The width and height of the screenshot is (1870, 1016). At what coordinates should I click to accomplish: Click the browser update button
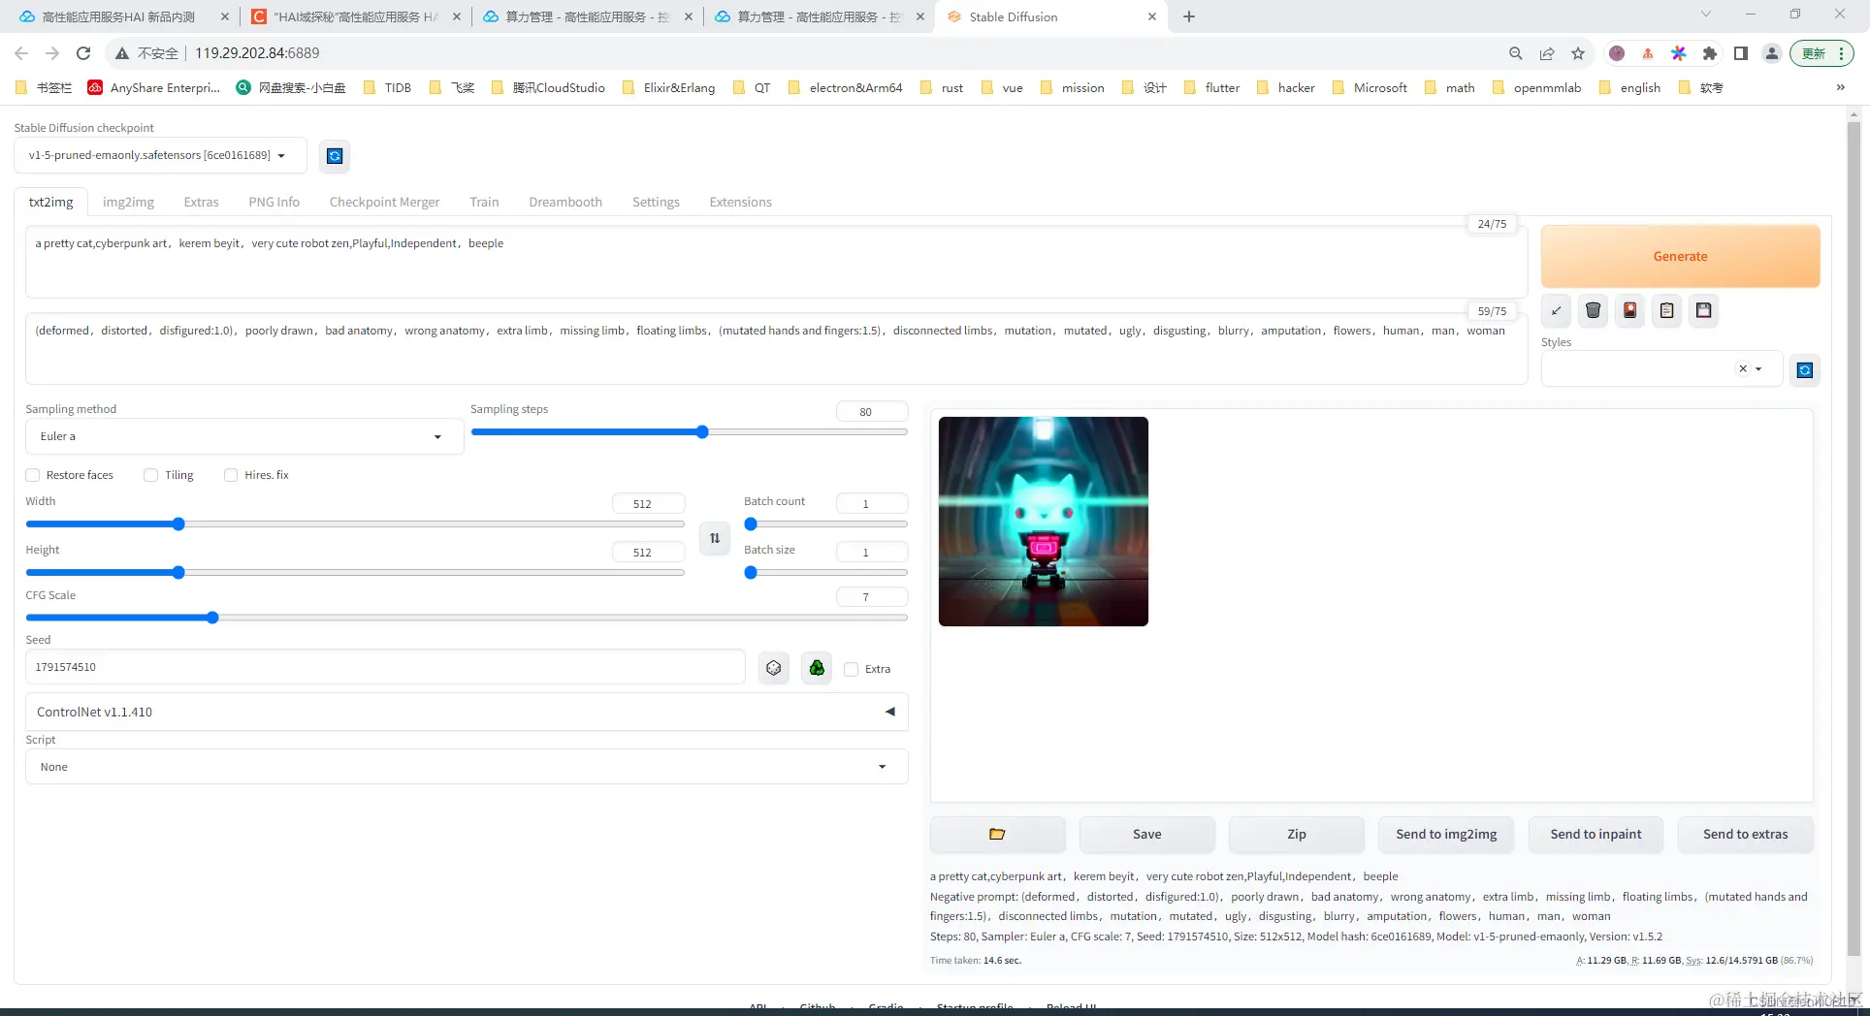point(1822,53)
